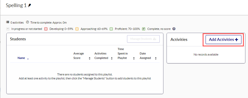This screenshot has height=98, width=248.
Task: Click the Add Activities button
Action: 223,40
